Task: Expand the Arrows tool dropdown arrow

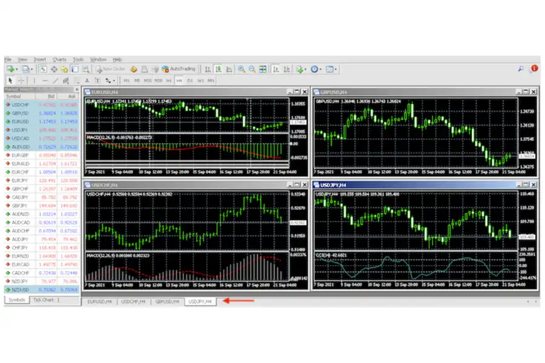Action: pyautogui.click(x=114, y=81)
